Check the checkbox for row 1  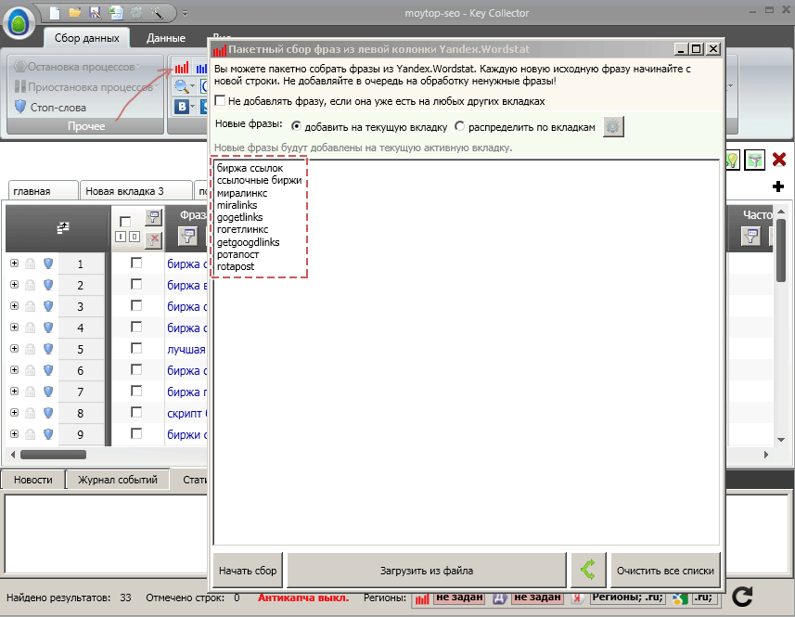(x=136, y=263)
